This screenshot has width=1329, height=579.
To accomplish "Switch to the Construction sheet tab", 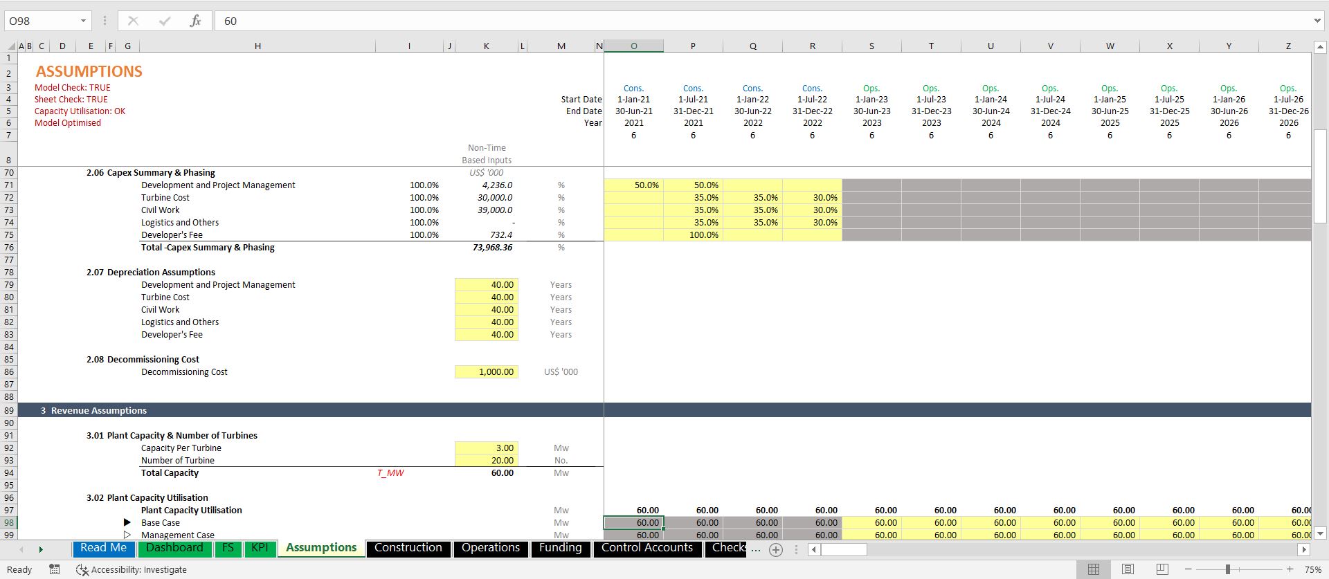I will (408, 548).
